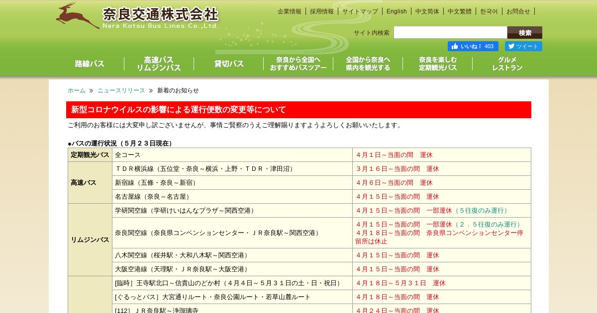Click the Twitter ツイート button
This screenshot has height=313, width=597.
pos(523,46)
